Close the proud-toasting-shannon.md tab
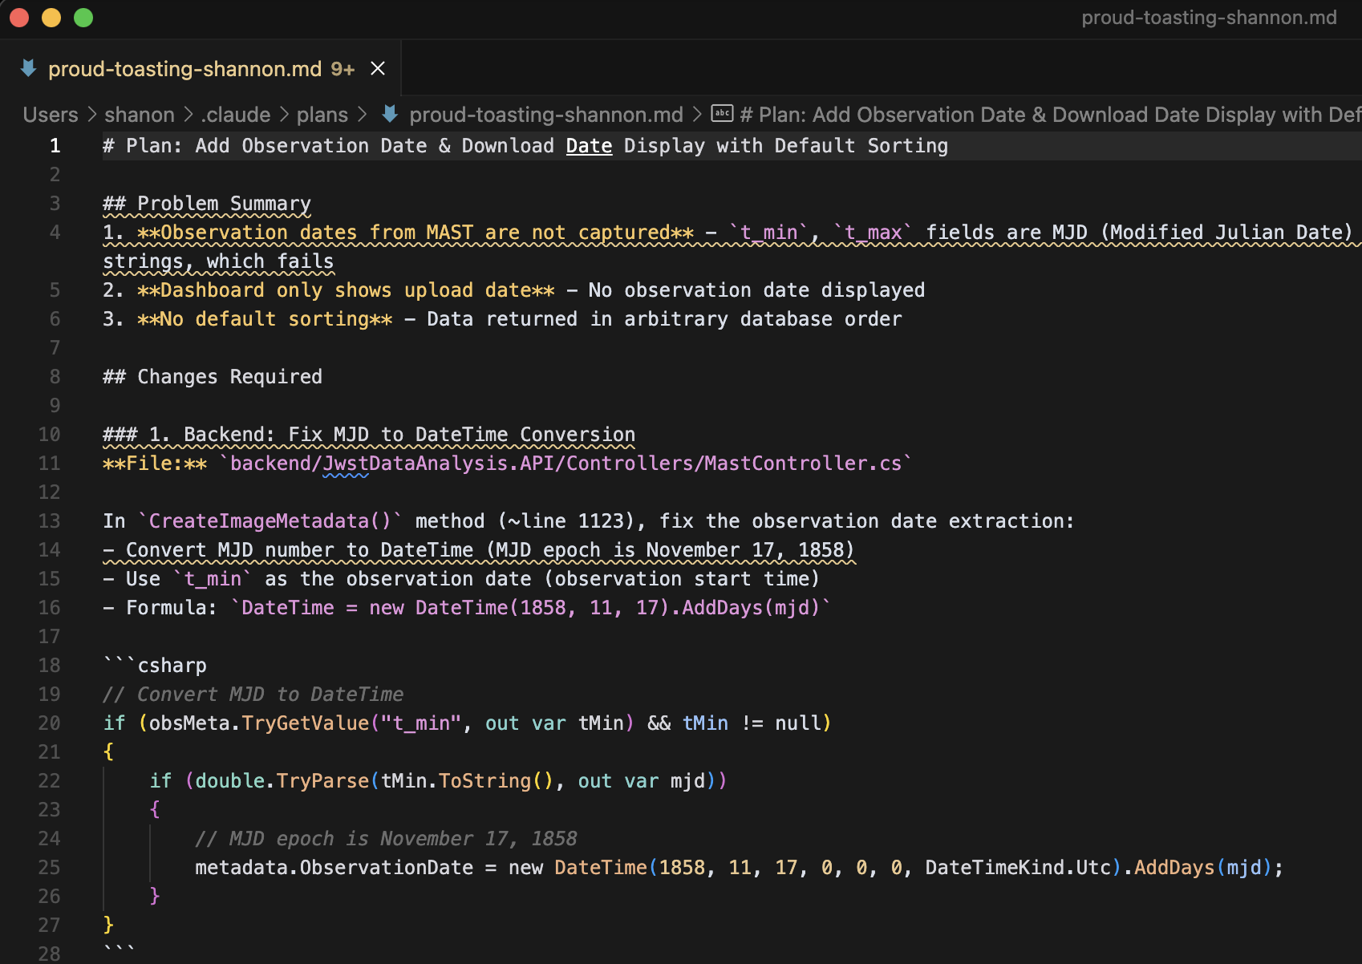Screen dimensions: 1362x964 [378, 69]
